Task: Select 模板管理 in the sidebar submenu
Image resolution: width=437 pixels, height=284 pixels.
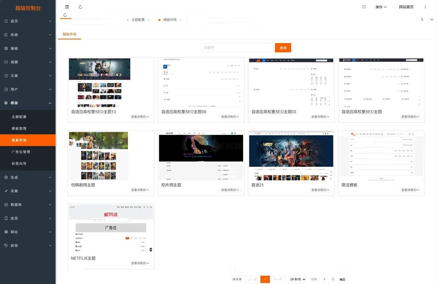Action: coord(19,129)
